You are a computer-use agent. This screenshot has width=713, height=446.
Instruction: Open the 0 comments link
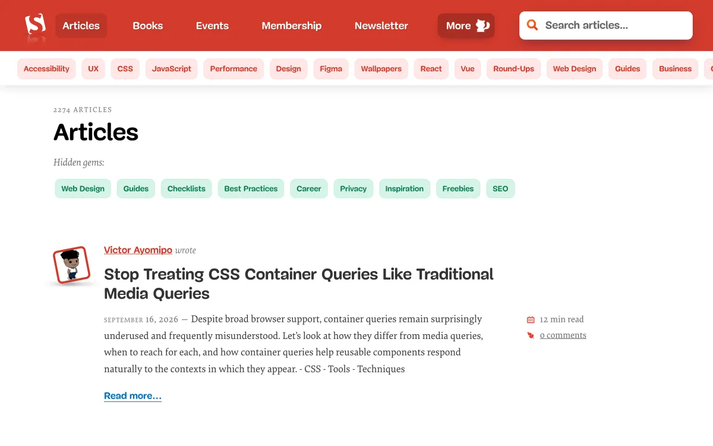point(563,335)
